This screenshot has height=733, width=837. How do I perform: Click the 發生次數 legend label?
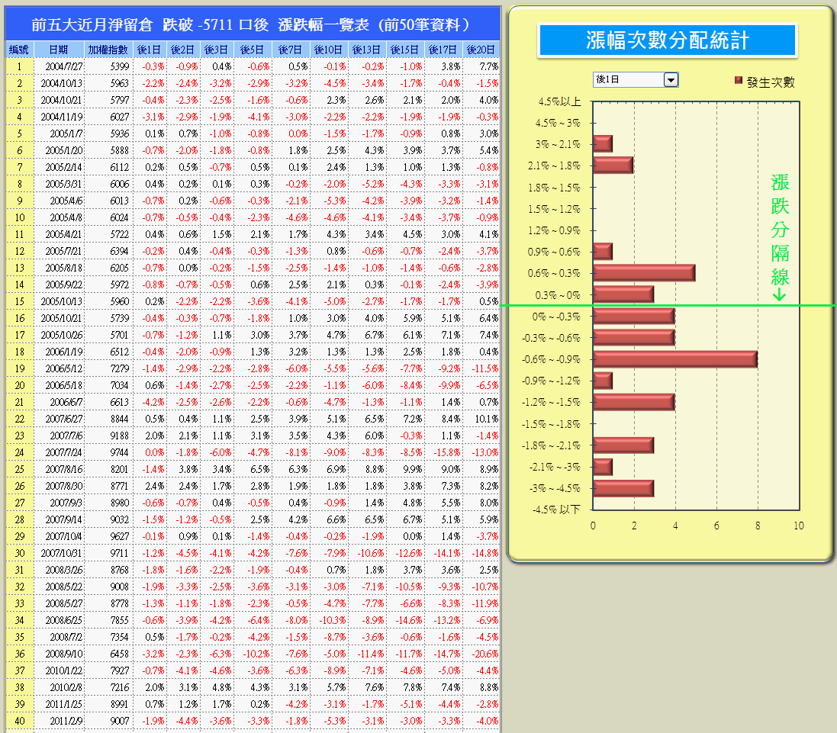(771, 82)
